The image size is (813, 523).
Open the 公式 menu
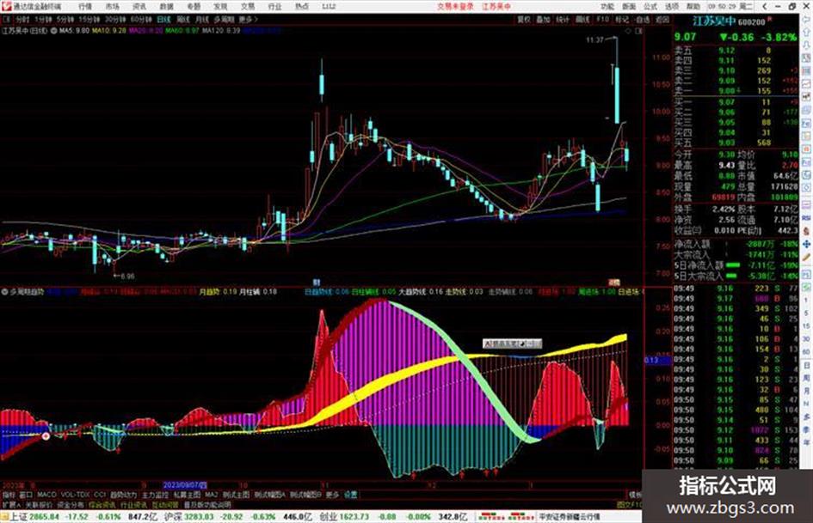point(650,6)
